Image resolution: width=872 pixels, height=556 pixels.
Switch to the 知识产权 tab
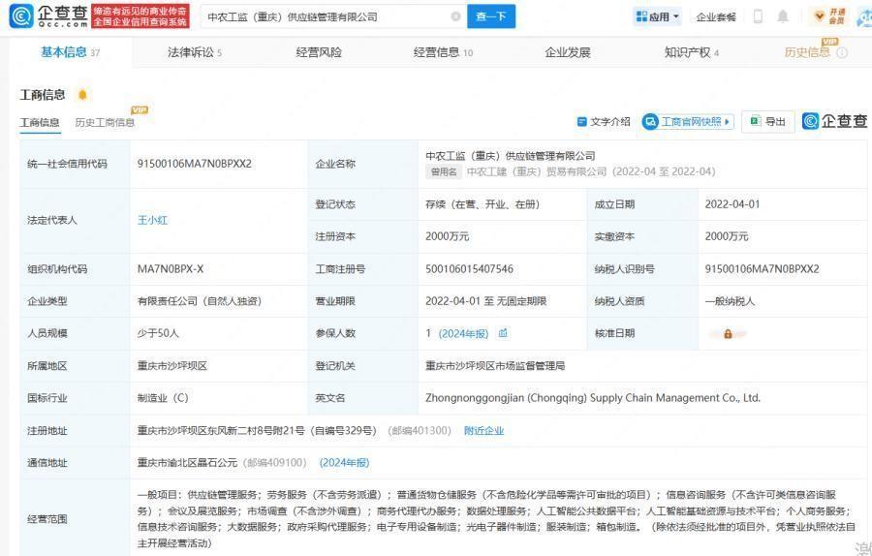click(x=692, y=52)
